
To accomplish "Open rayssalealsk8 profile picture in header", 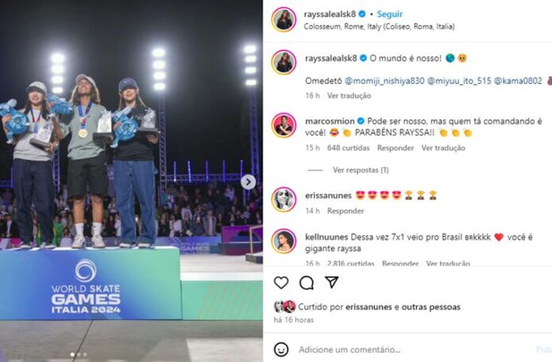I will [x=284, y=20].
